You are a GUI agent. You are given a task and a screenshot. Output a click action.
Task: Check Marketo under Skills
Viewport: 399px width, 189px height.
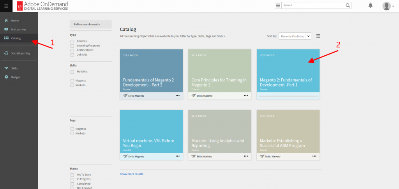click(72, 85)
